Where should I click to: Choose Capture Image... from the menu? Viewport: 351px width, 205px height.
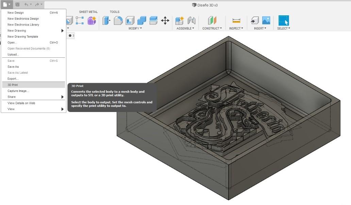point(34,91)
